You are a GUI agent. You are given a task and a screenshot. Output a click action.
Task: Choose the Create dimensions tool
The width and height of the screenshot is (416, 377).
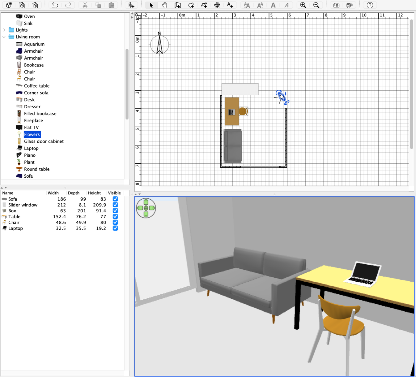tap(217, 5)
